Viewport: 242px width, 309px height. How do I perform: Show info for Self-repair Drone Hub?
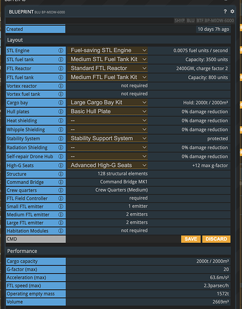pyautogui.click(x=60, y=156)
